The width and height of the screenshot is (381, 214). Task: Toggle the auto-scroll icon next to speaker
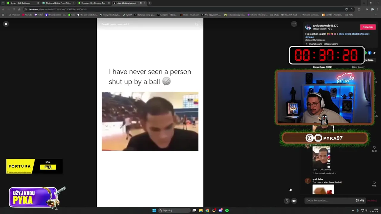click(x=287, y=201)
